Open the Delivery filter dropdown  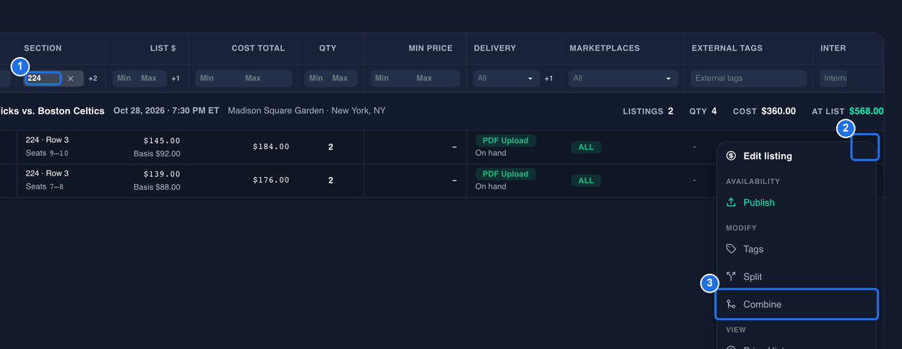[506, 78]
